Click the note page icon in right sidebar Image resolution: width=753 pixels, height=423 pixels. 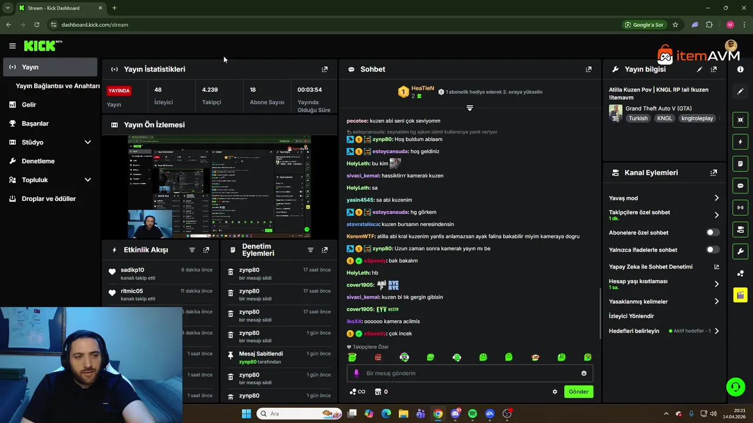[740, 163]
